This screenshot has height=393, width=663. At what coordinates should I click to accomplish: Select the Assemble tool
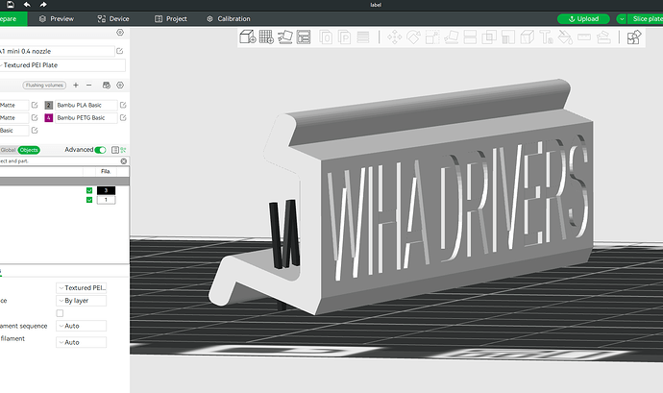tap(603, 37)
